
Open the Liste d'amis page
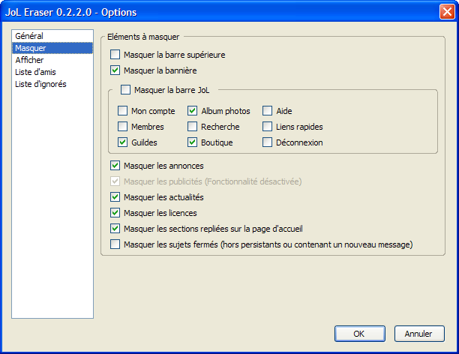(x=52, y=72)
